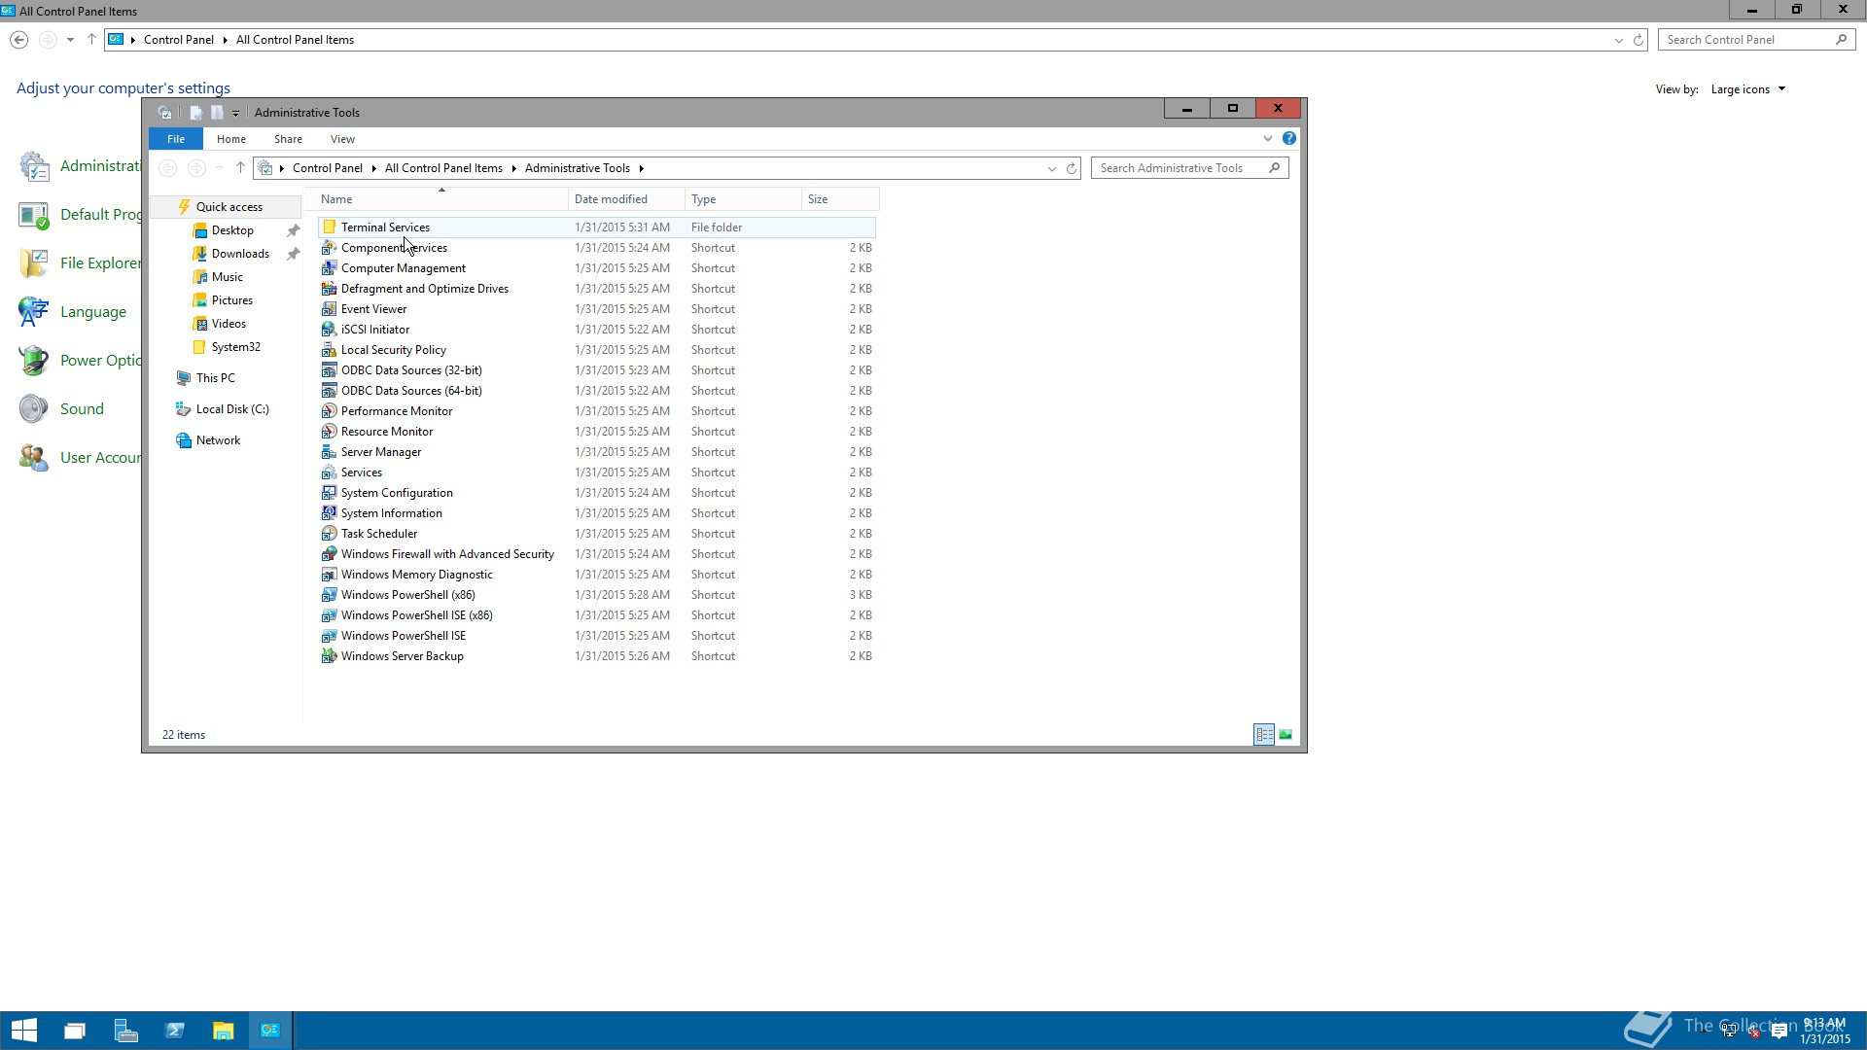Select the iSCSI Initiator icon
1867x1050 pixels.
coord(330,330)
